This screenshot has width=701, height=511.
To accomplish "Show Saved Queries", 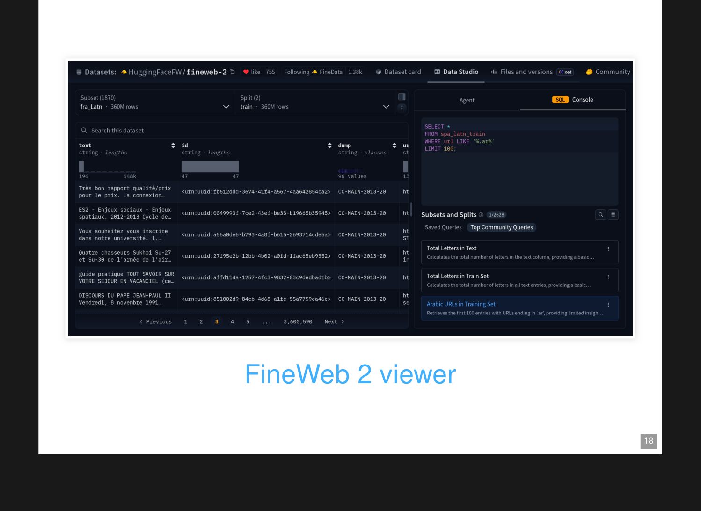I will 443,227.
